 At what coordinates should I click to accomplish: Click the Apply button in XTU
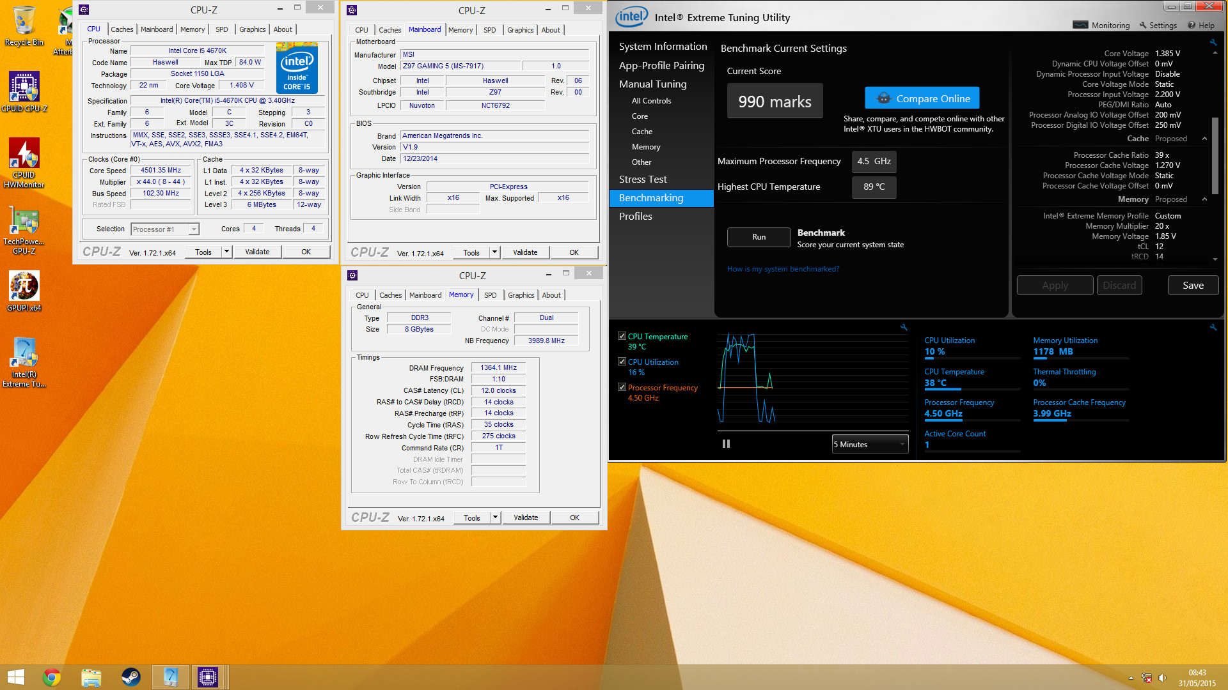pyautogui.click(x=1055, y=286)
